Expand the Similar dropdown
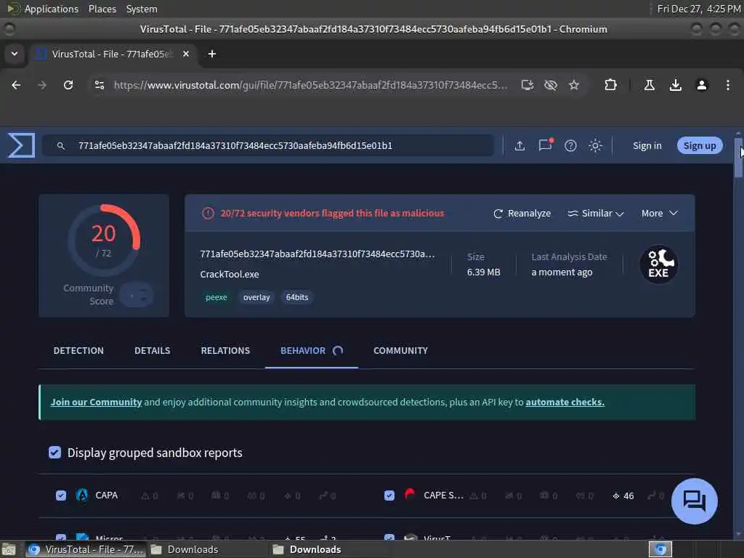This screenshot has width=744, height=558. pyautogui.click(x=596, y=214)
